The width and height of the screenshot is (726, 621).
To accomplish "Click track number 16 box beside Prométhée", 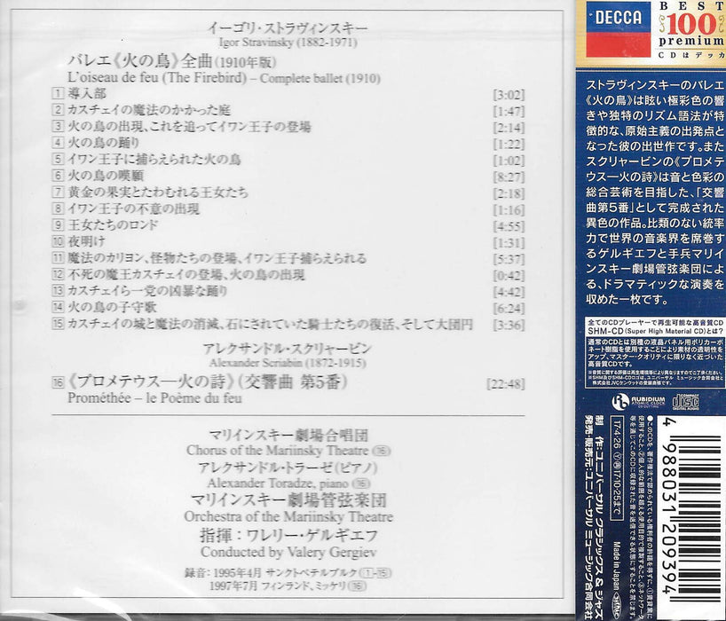I will pos(58,382).
